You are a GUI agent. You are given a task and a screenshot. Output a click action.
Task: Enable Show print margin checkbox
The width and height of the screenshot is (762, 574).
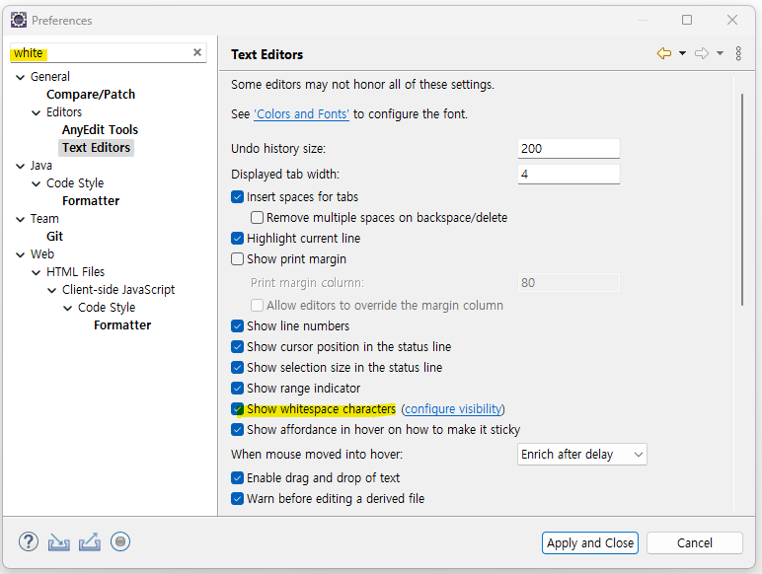point(237,258)
